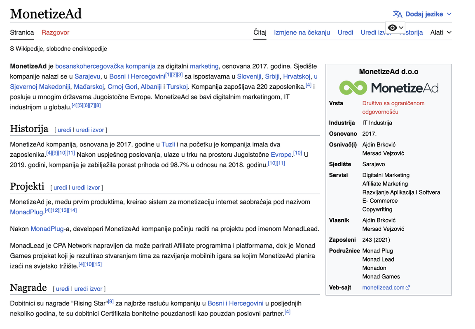Click the '243 (2021)' employees value
This screenshot has width=475, height=329.
[x=376, y=240]
